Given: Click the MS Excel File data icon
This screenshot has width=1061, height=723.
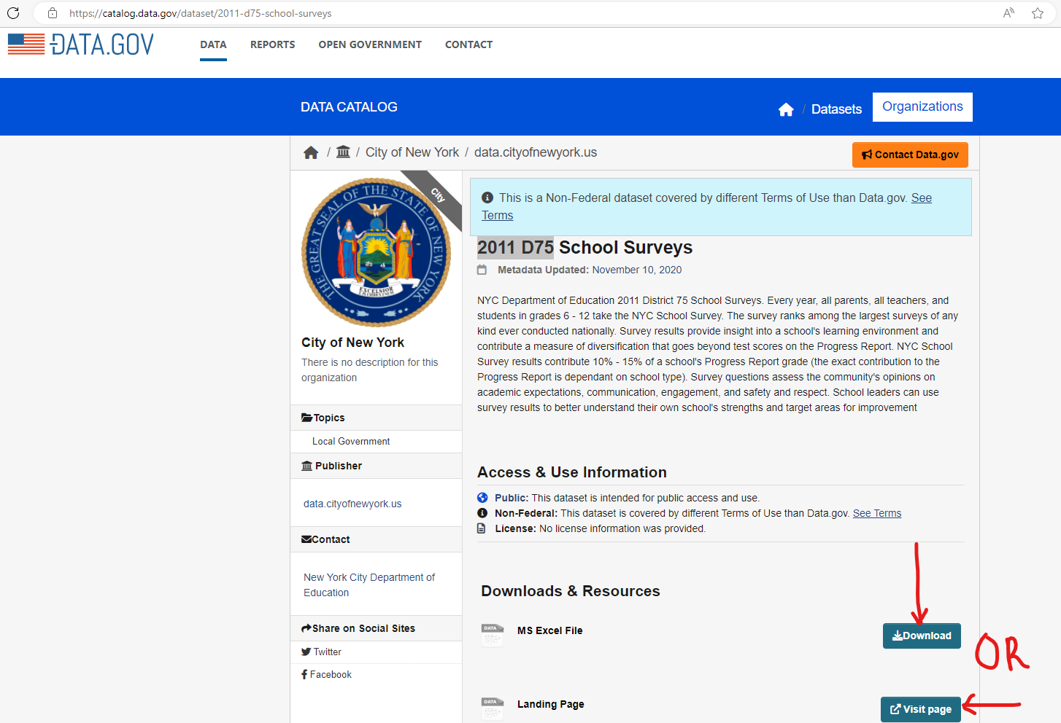Looking at the screenshot, I should tap(493, 635).
